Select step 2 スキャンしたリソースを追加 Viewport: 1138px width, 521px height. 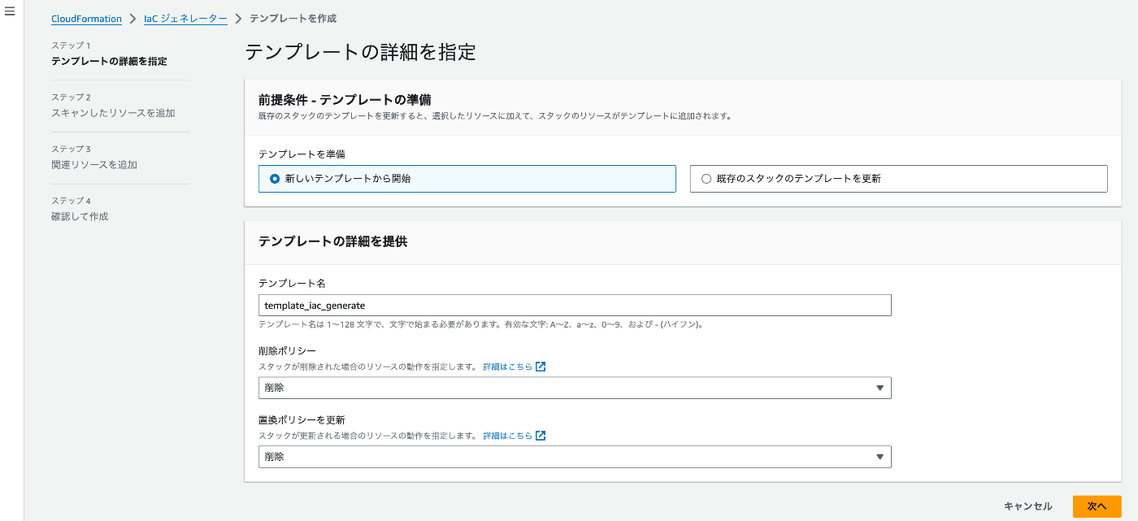(x=113, y=113)
